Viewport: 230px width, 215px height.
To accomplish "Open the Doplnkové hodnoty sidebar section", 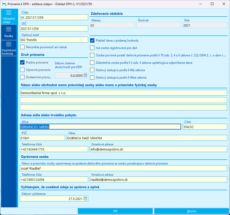I will [9, 48].
